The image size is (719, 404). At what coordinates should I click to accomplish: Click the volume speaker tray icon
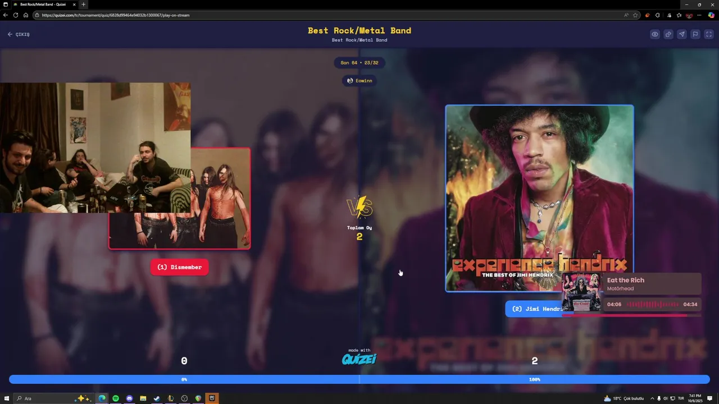pos(665,398)
